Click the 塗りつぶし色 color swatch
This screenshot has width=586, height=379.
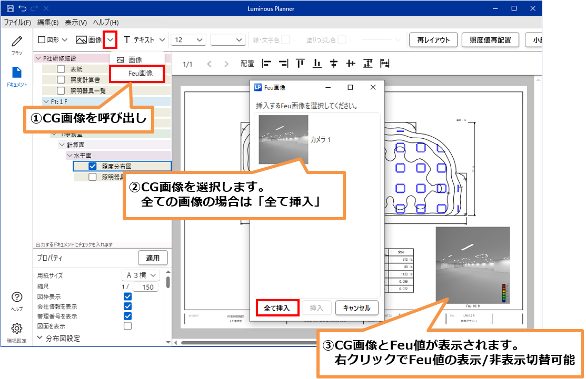coord(342,40)
